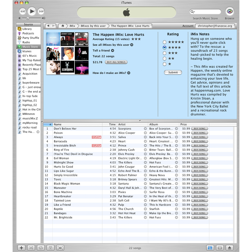Click the BUY ALL SONGS button
Viewport: 252px width, 252px height.
pyautogui.click(x=116, y=62)
